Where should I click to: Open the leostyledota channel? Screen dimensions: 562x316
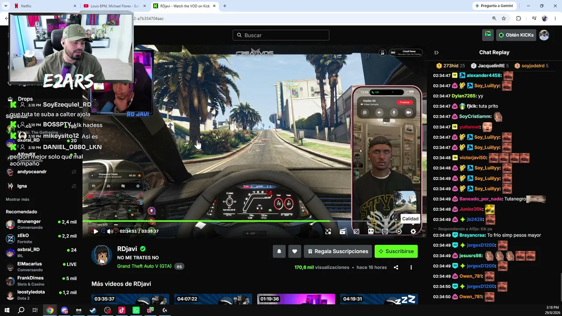41,295
